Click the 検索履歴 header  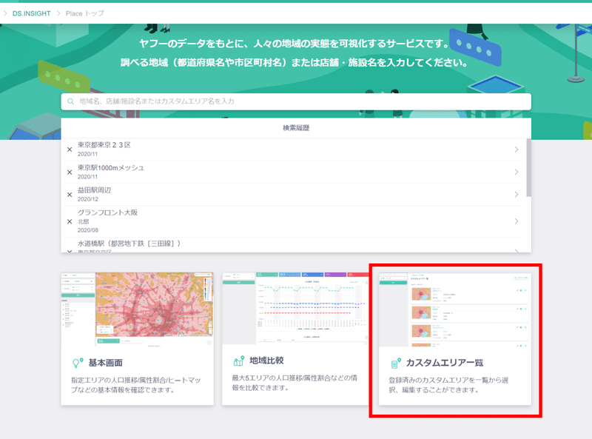[x=296, y=127]
